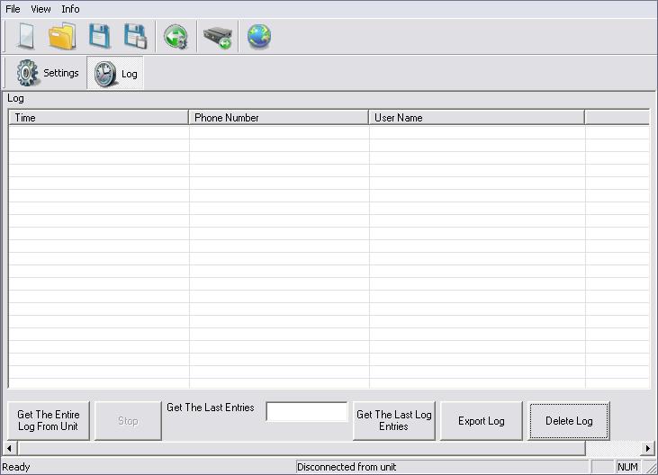Click the globe toolbar icon
The image size is (658, 475).
[259, 37]
